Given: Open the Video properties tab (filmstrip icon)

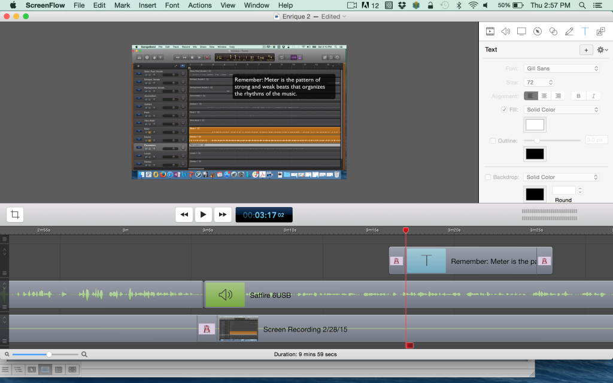Looking at the screenshot, I should 490,31.
